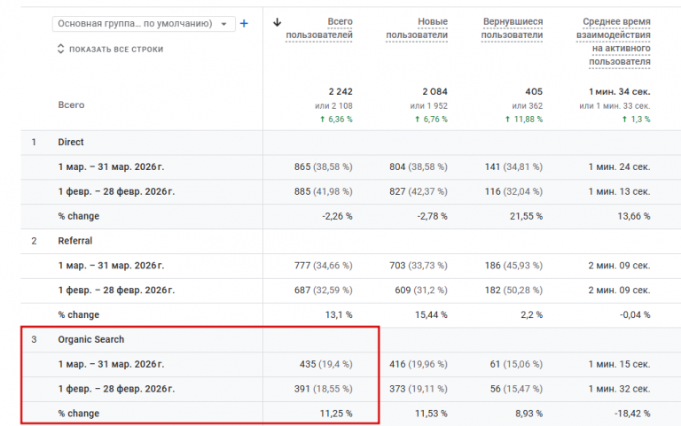Click Direct's 21,55 % returning users change
Image resolution: width=681 pixels, height=426 pixels.
pos(524,216)
